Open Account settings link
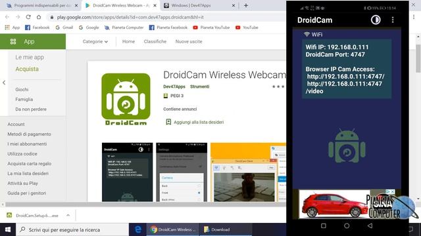421x236 pixels. [x=16, y=124]
